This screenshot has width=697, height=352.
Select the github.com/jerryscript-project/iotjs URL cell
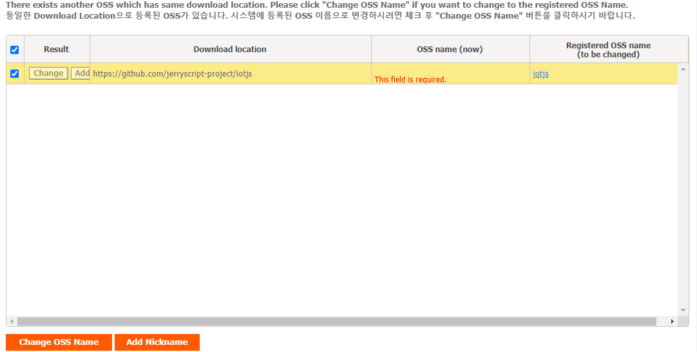pos(230,74)
